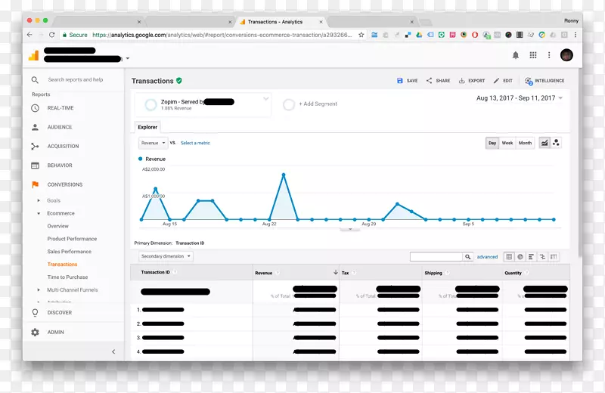The width and height of the screenshot is (605, 393).
Task: Click the browser address bar URL
Action: 222,35
